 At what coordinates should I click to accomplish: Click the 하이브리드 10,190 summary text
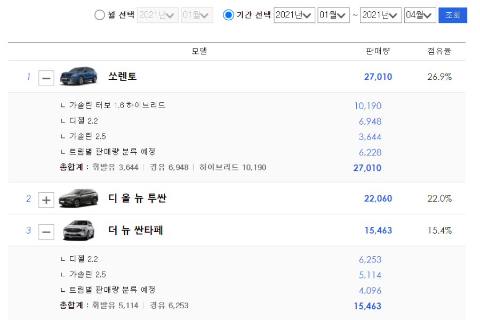(x=233, y=167)
